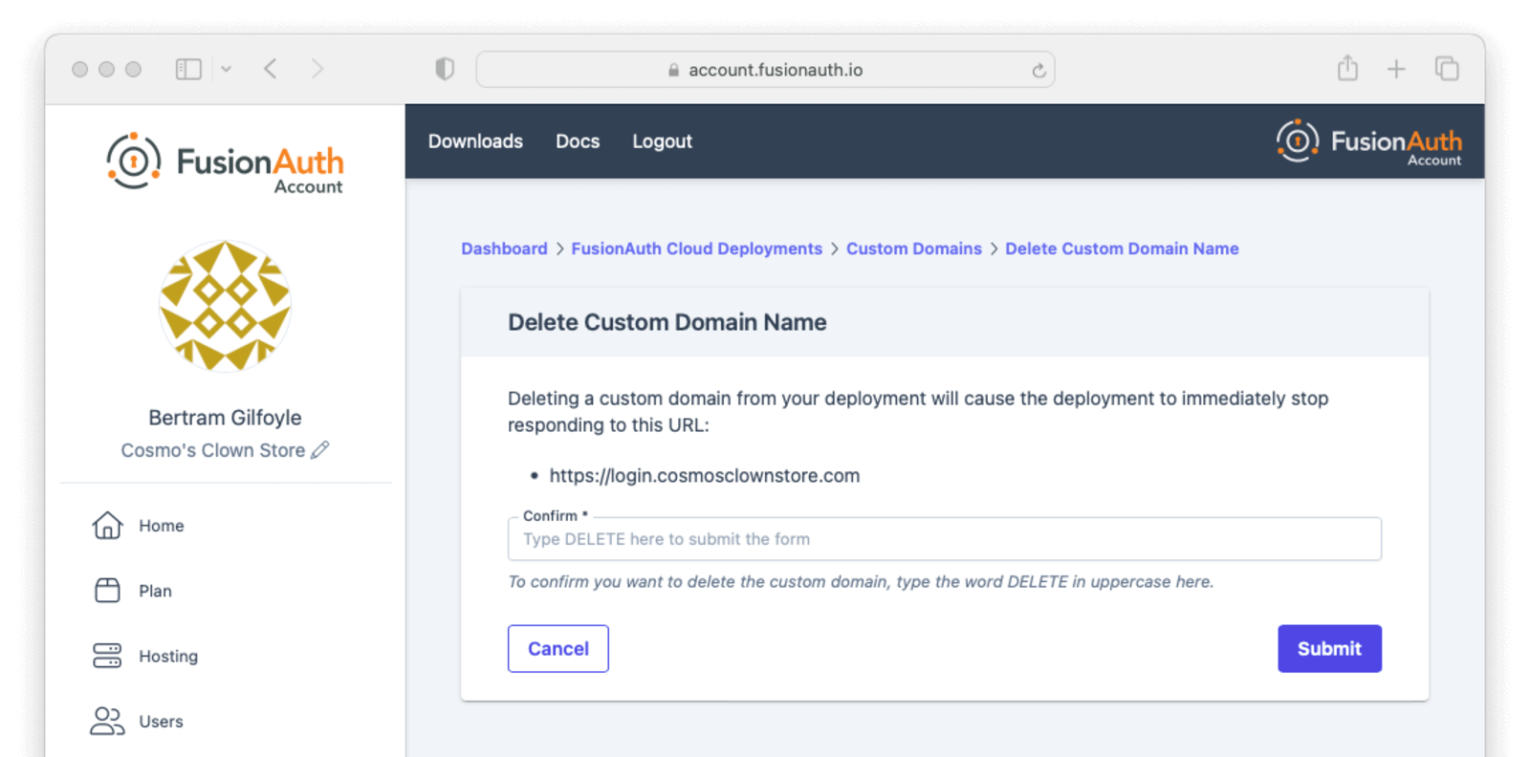Open Plan in the sidebar
1530x757 pixels.
pos(155,591)
